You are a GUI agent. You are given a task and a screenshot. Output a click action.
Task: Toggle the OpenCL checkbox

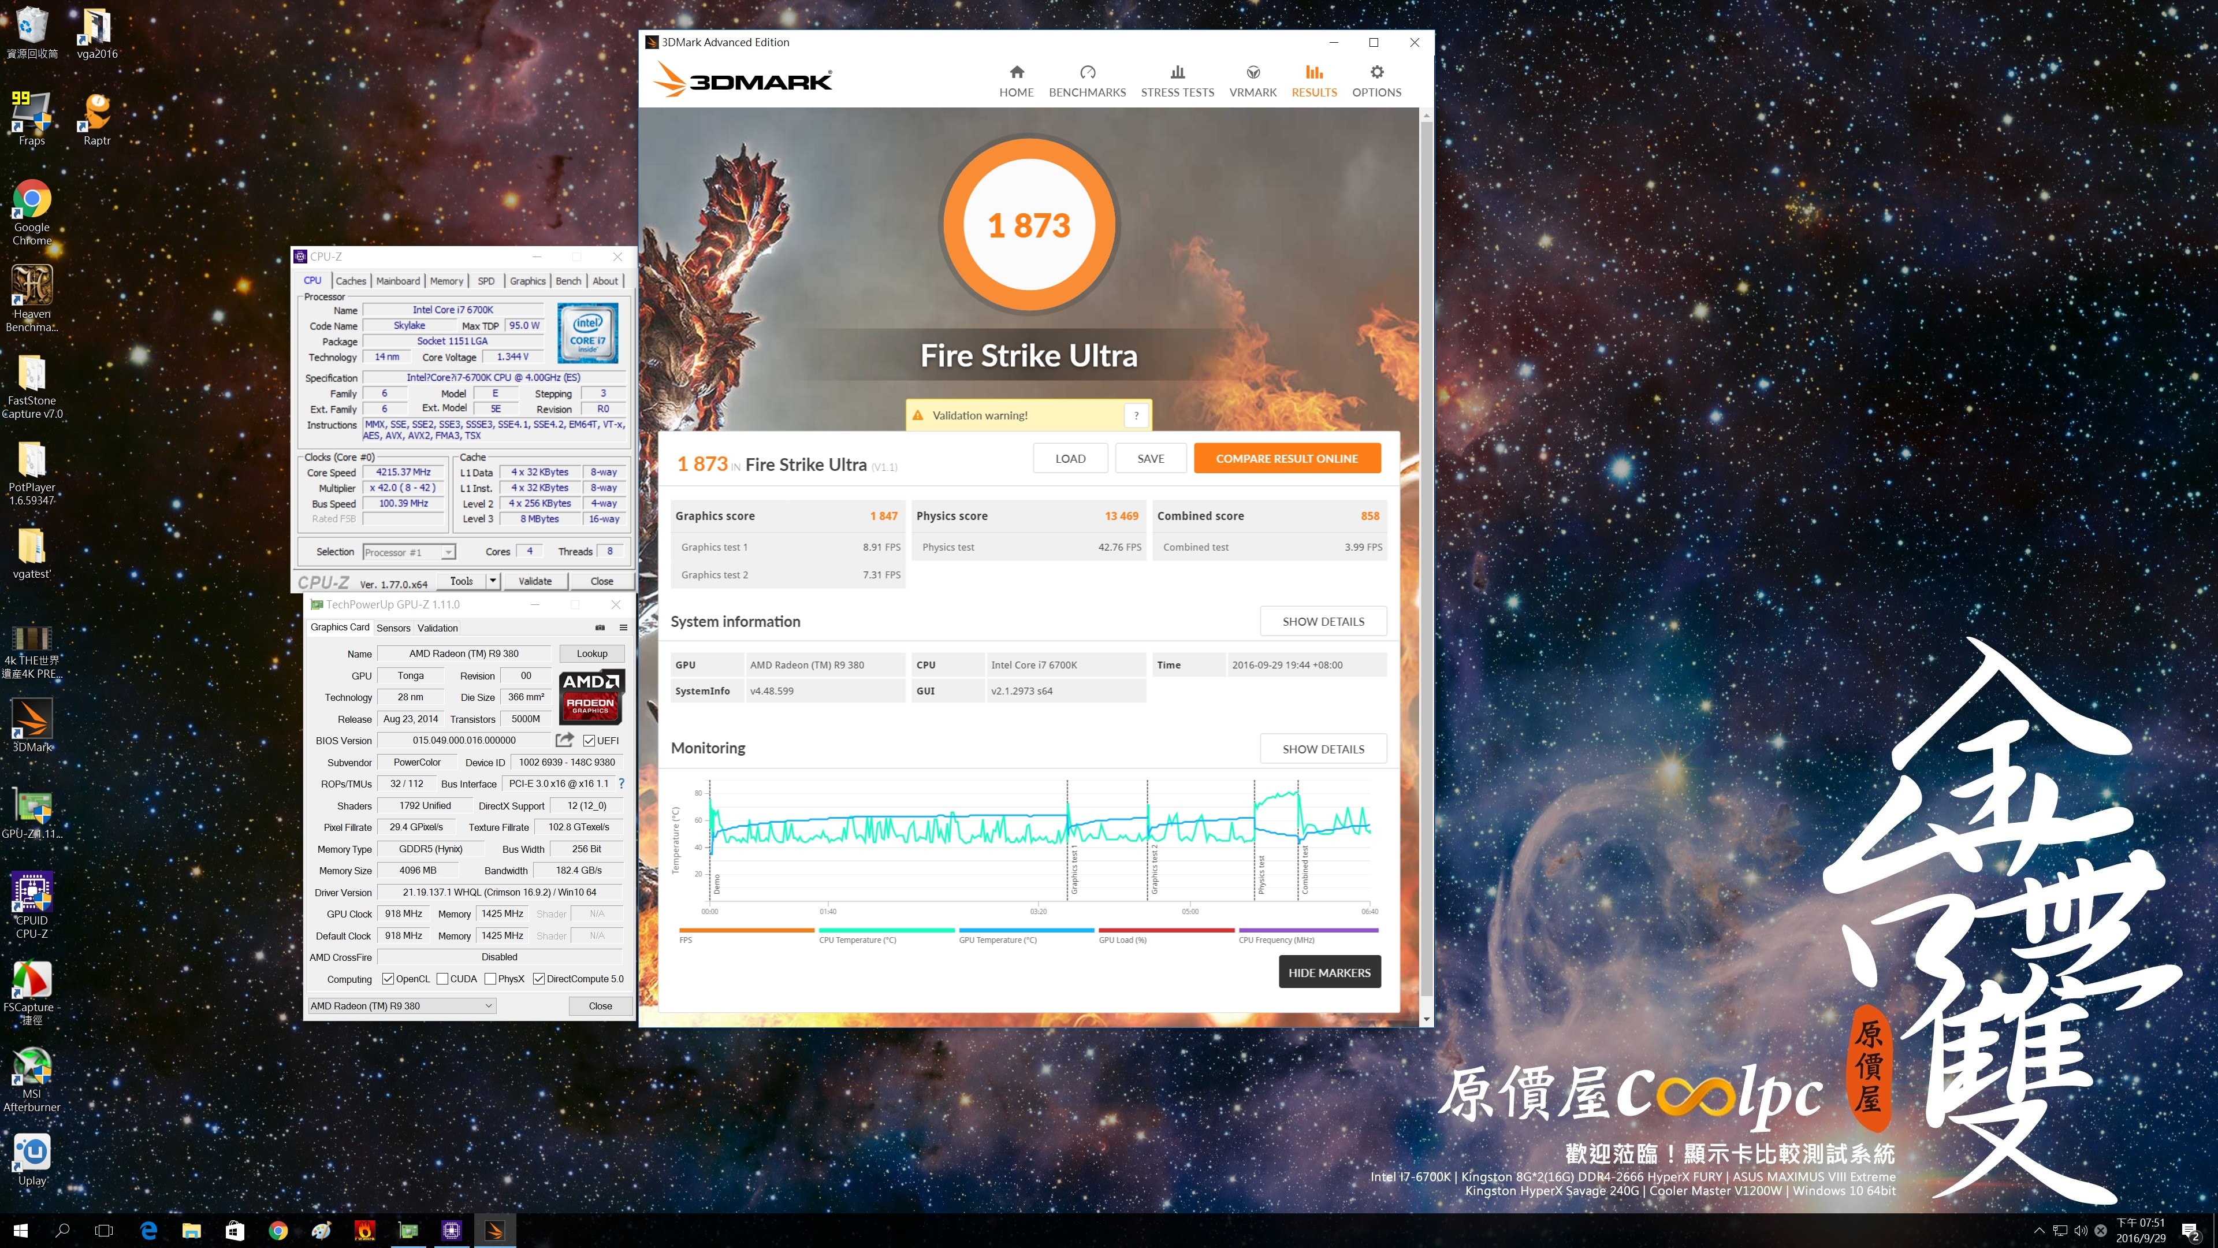[x=388, y=978]
